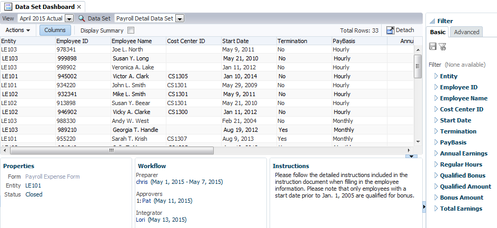Collapse the Filter panel with its triangle icon

(431, 21)
